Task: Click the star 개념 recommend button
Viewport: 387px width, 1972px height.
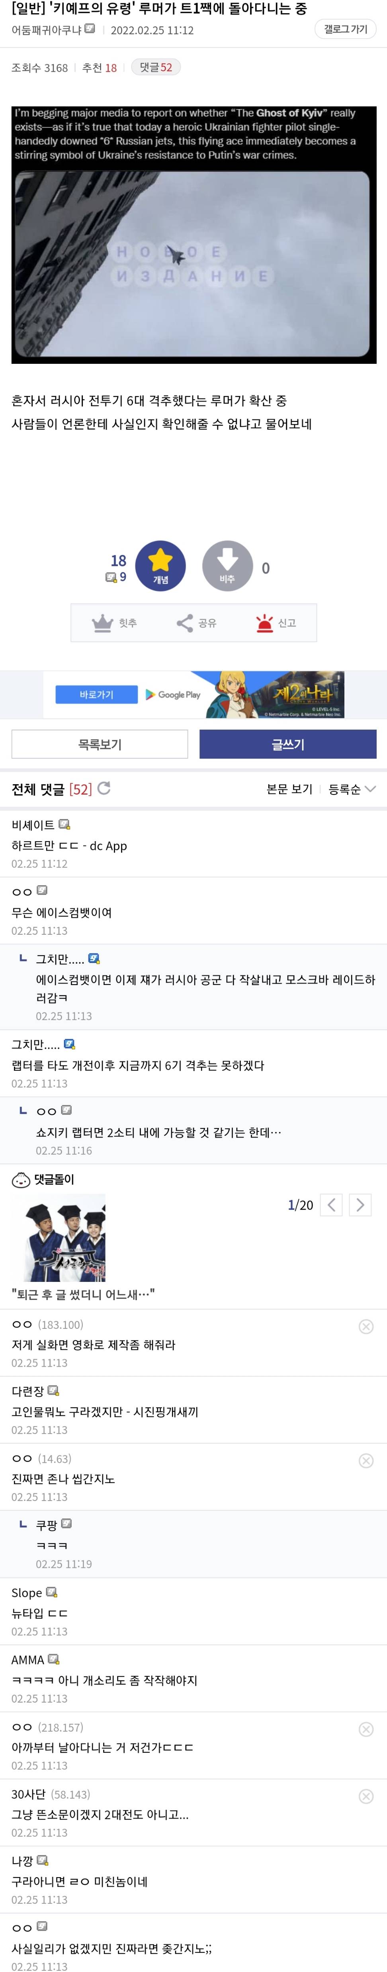Action: 160,566
